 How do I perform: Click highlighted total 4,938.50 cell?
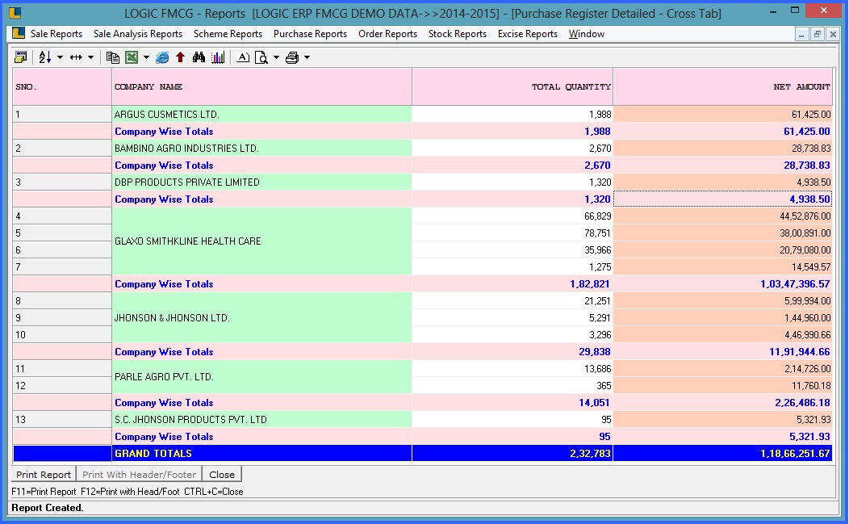pyautogui.click(x=723, y=199)
